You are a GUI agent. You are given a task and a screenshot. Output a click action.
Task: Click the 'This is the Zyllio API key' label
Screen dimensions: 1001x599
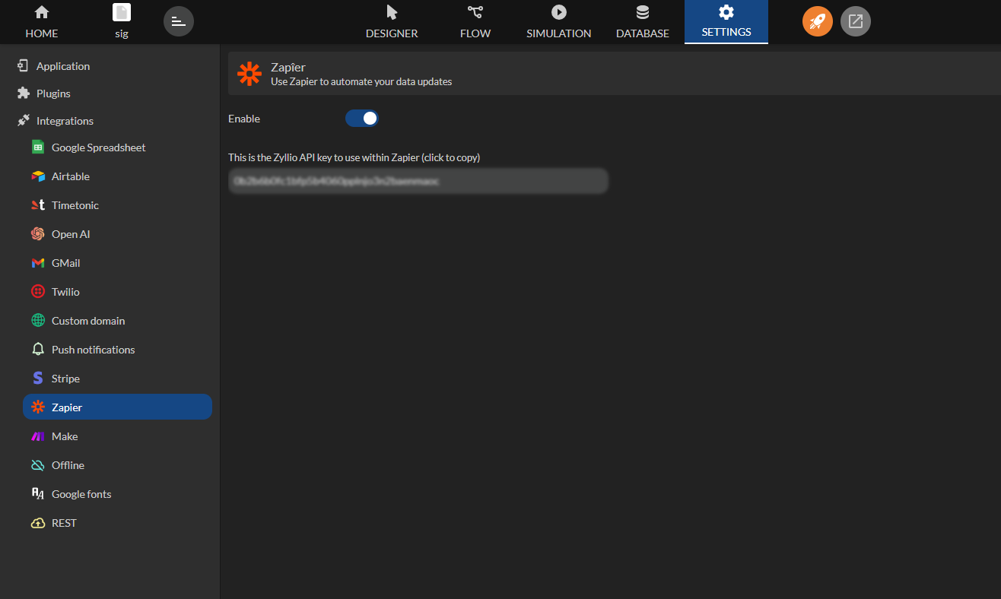(x=354, y=157)
